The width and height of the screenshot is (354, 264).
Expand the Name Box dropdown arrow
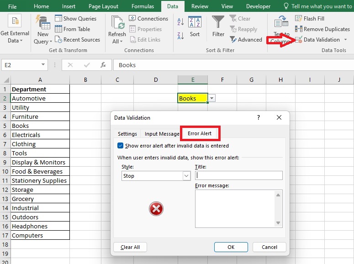click(x=43, y=65)
